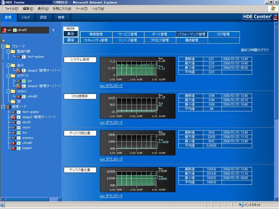Click the help question mark icon top right
Image resolution: width=279 pixels, height=209 pixels.
tap(275, 17)
